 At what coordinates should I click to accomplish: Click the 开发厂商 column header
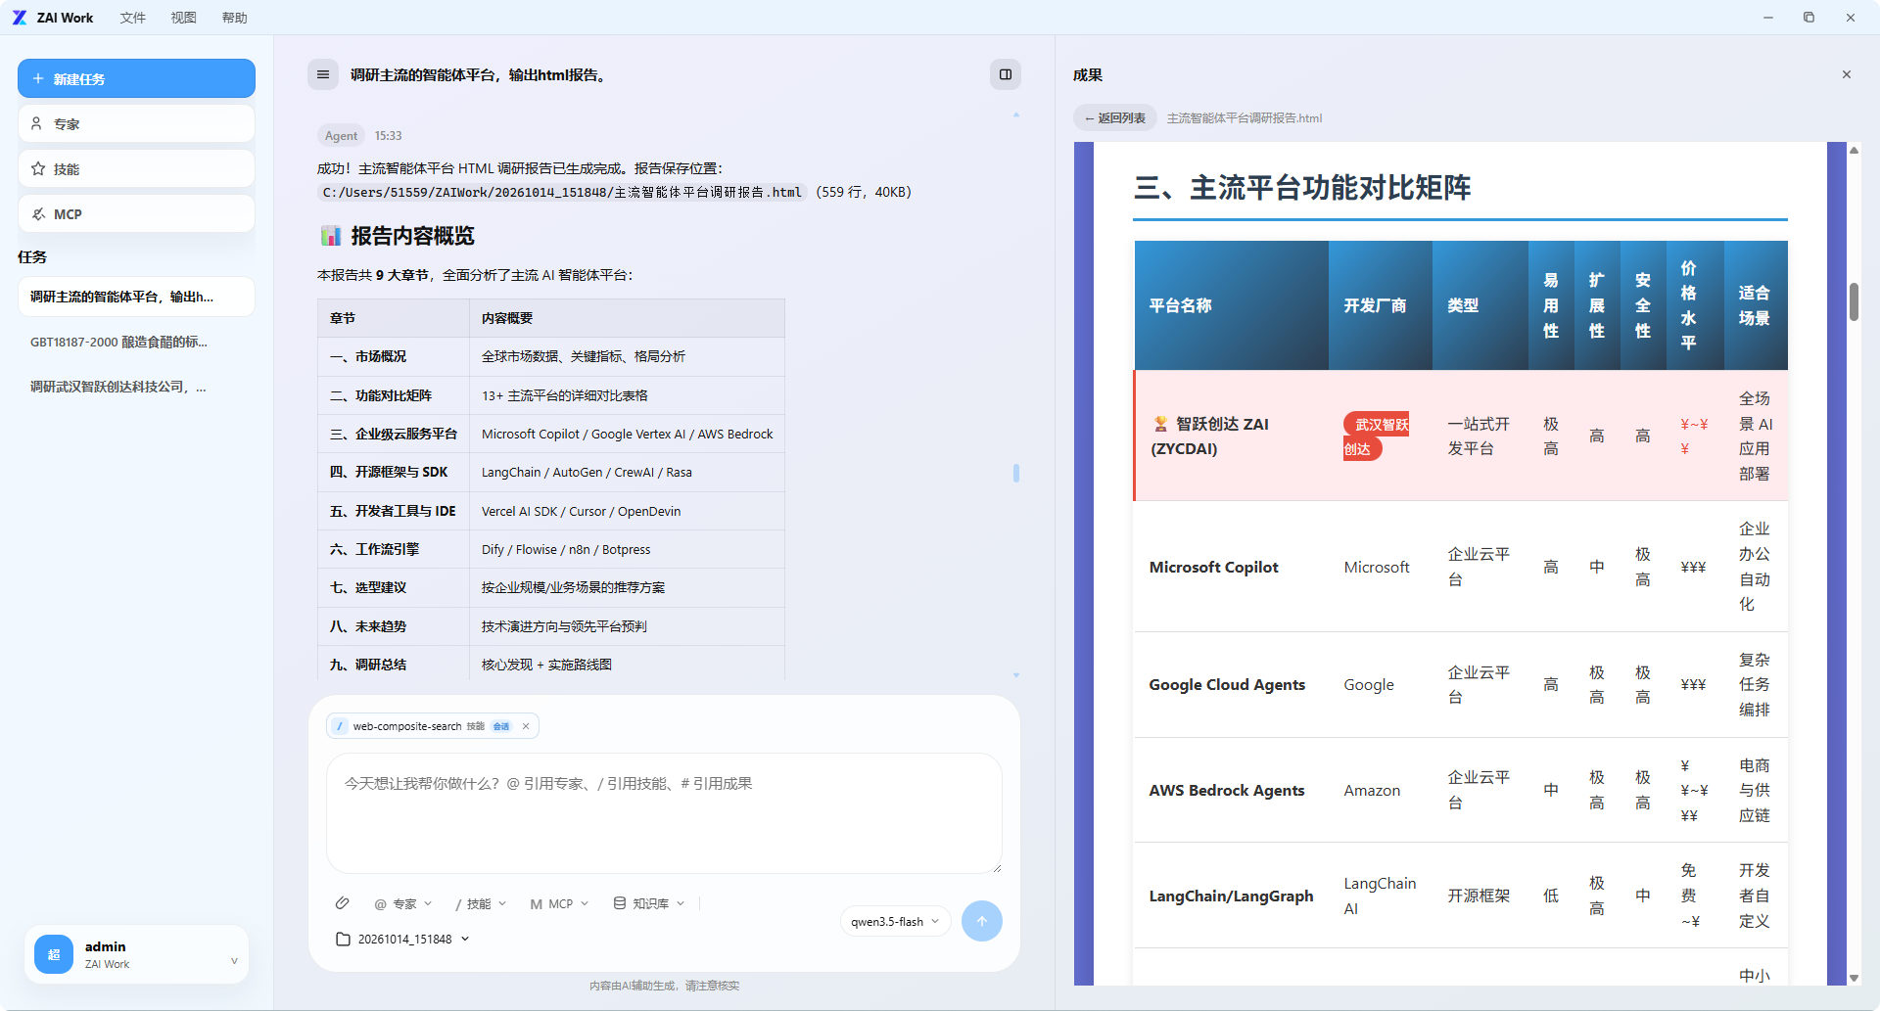[x=1380, y=305]
